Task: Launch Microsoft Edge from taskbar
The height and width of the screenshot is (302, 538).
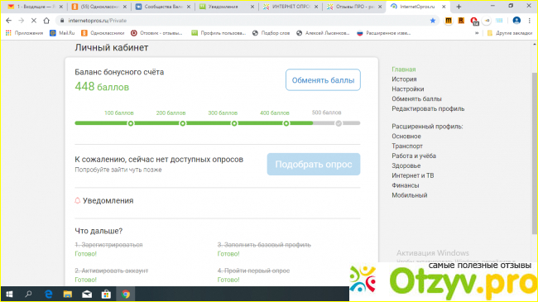Action: 48,294
